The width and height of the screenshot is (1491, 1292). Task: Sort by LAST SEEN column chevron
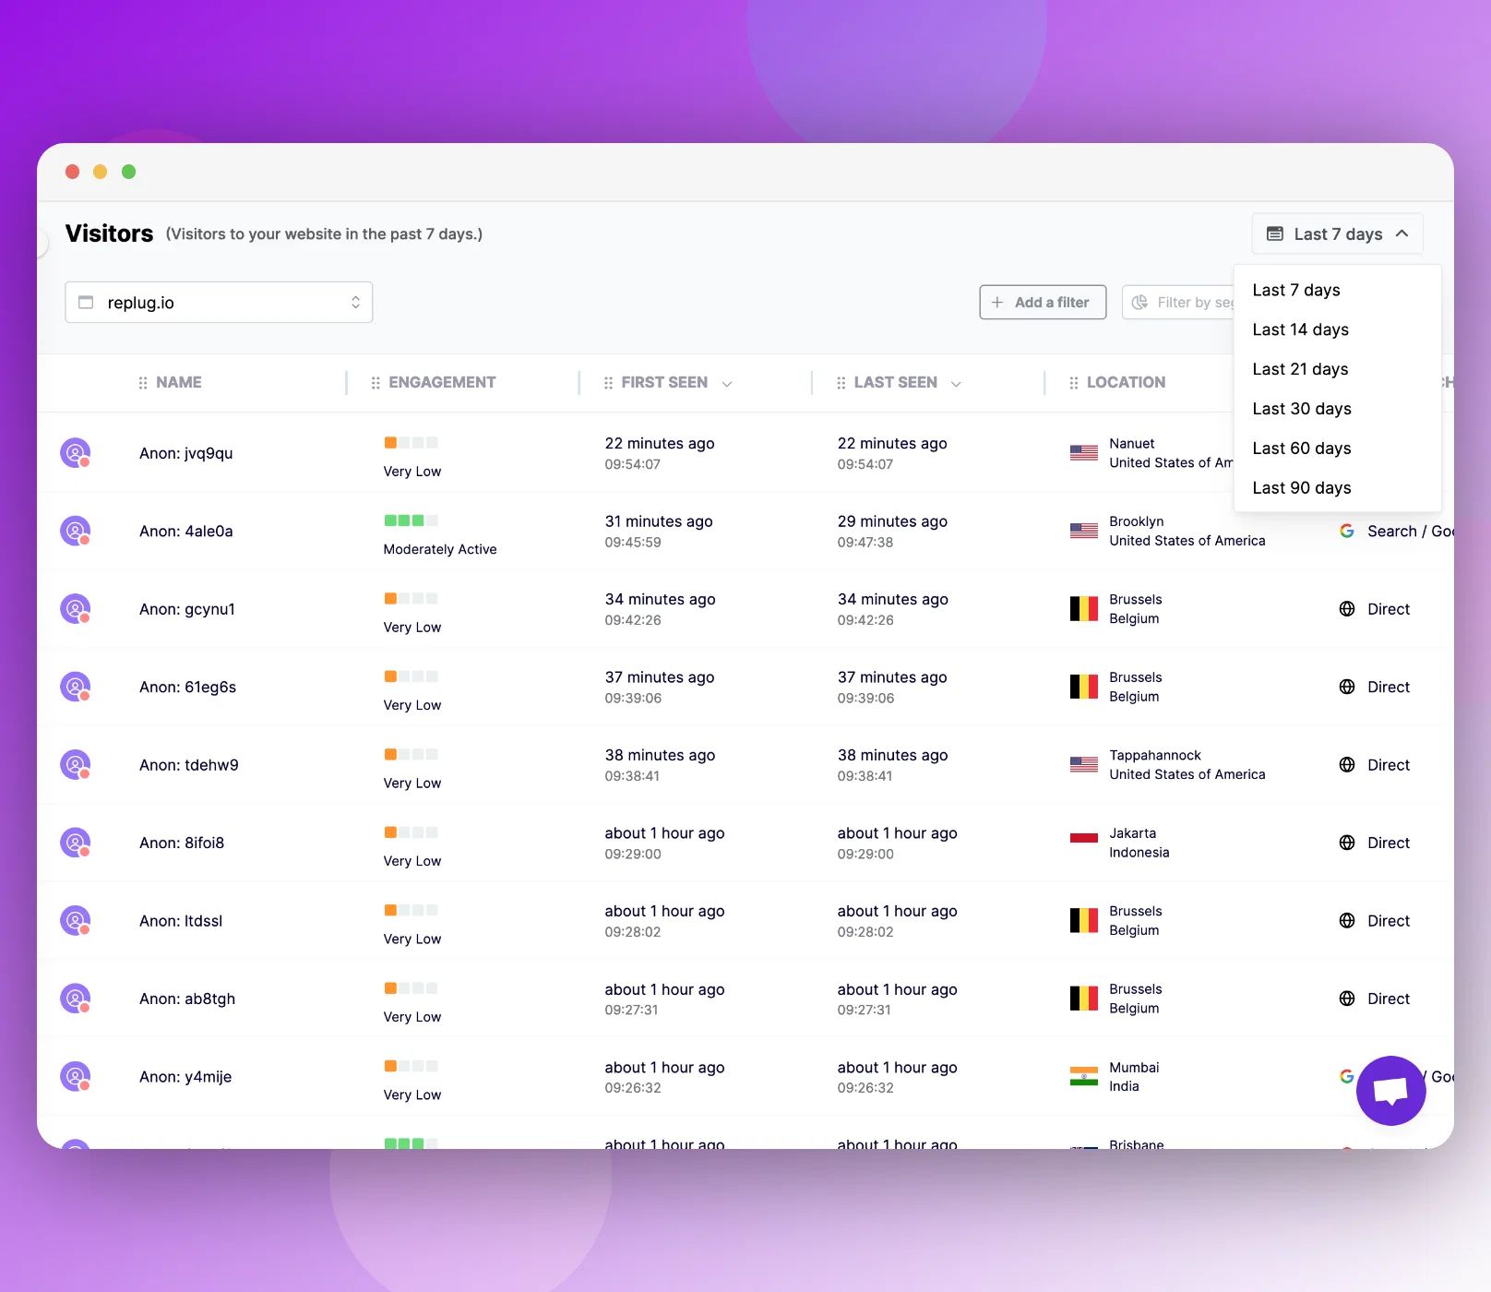coord(956,383)
